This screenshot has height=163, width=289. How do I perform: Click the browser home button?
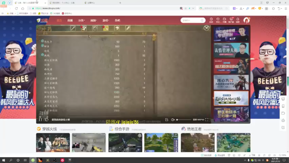tap(23, 8)
